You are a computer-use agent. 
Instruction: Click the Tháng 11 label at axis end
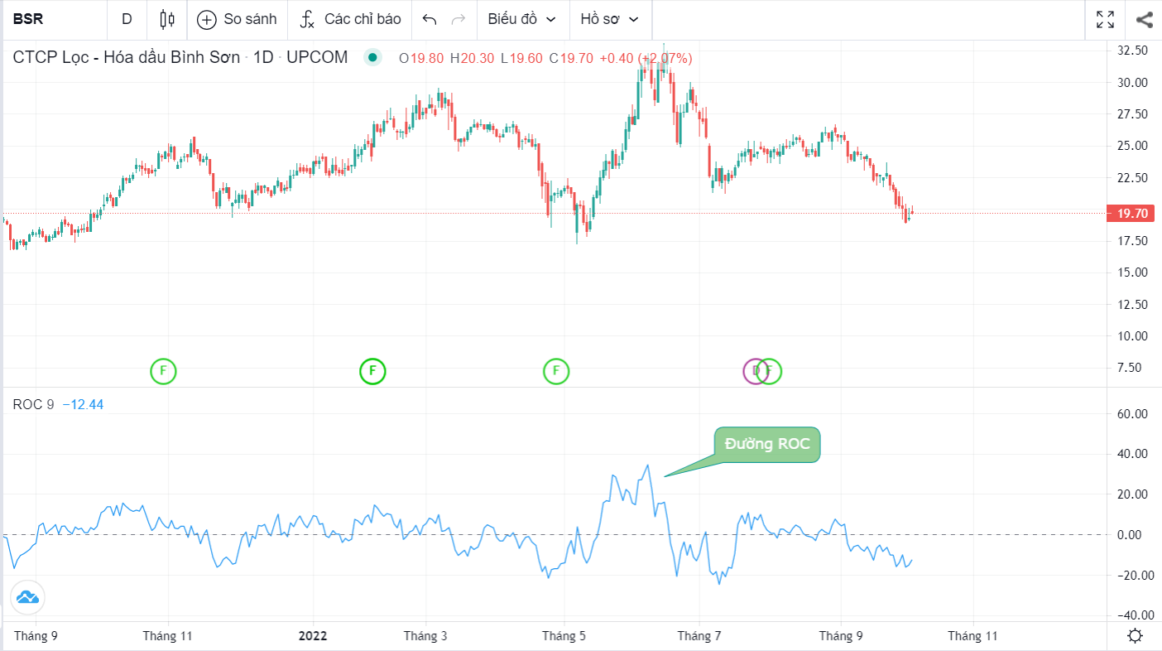(x=973, y=636)
